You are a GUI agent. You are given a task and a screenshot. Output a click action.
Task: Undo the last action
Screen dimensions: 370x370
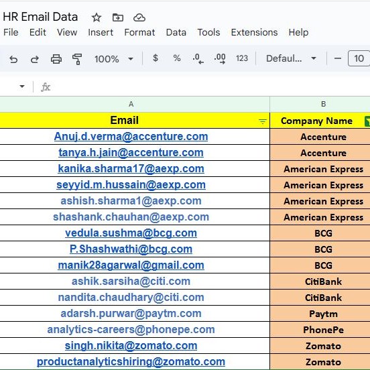[13, 59]
